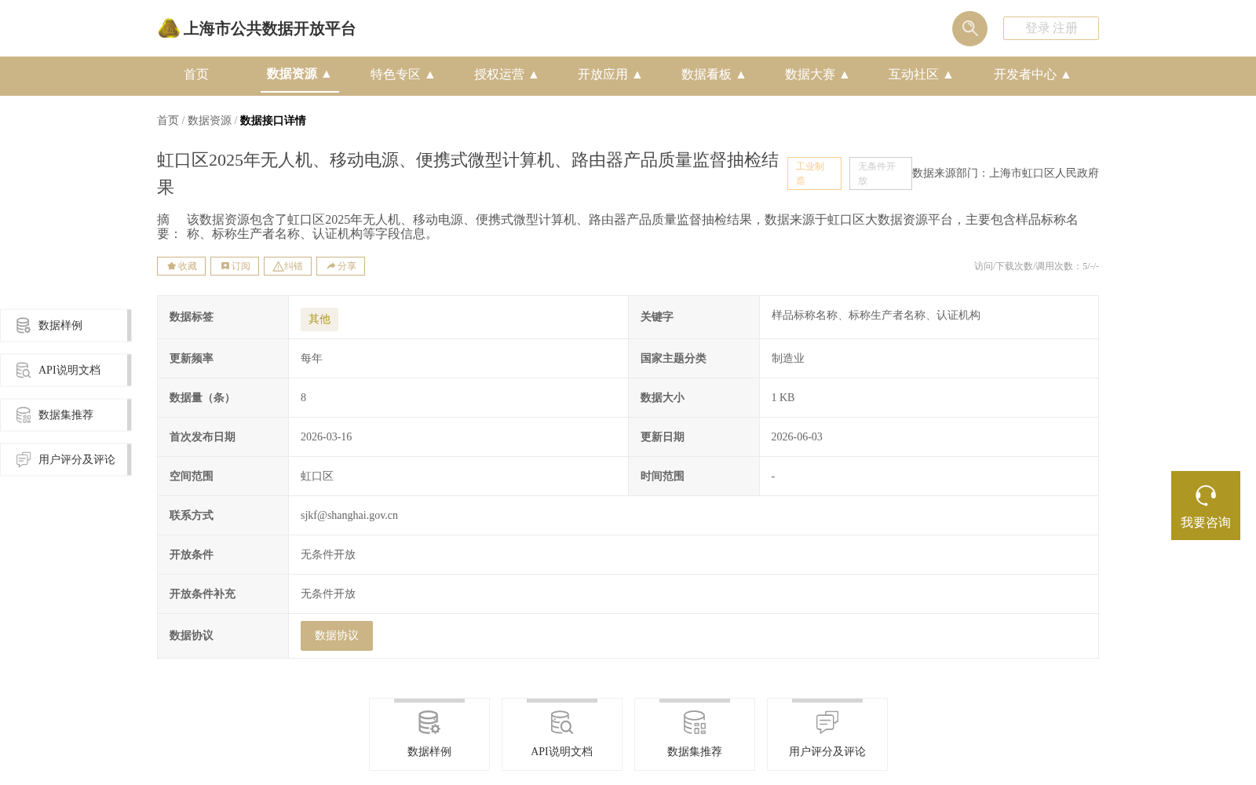Expand the 授权运营 menu arrow
Screen dimensions: 1256x785
coord(534,75)
